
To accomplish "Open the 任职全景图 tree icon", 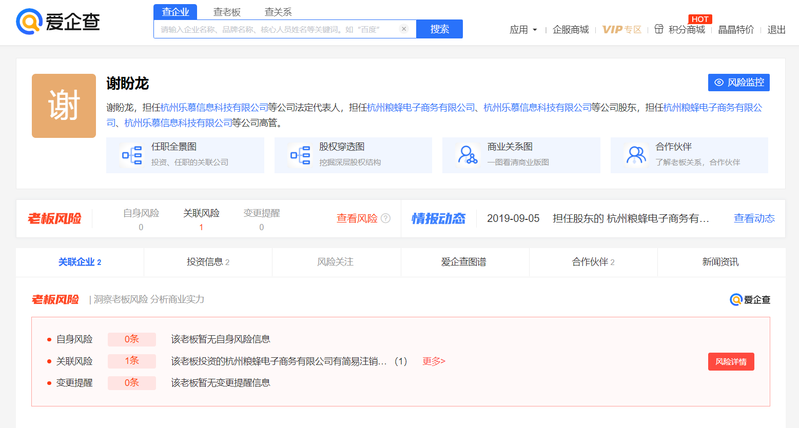I will pos(132,155).
